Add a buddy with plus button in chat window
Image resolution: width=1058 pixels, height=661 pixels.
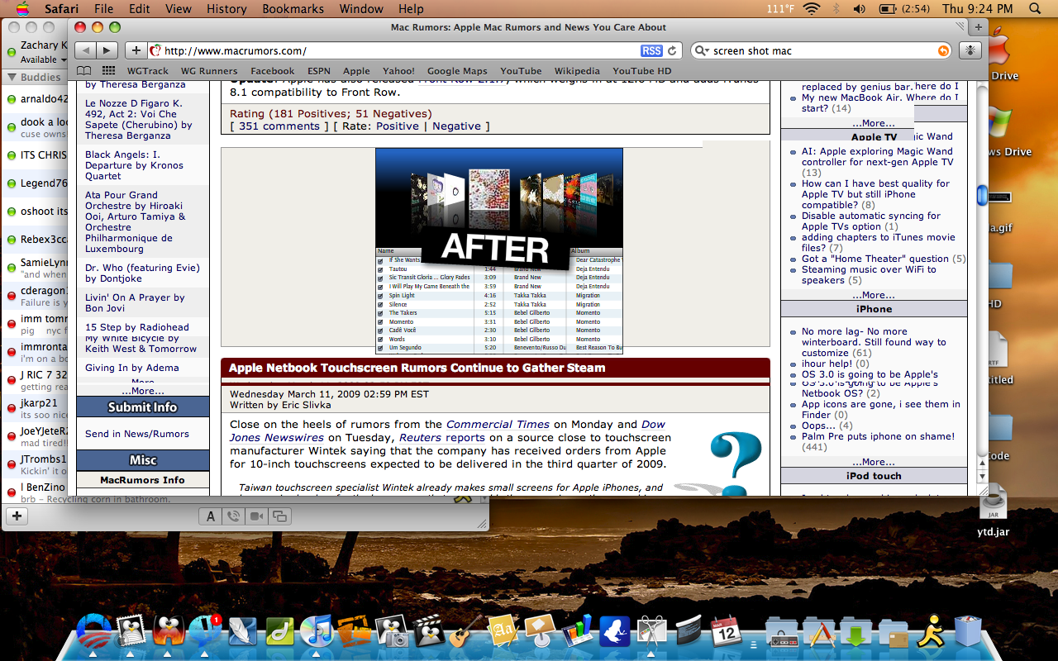[x=17, y=516]
